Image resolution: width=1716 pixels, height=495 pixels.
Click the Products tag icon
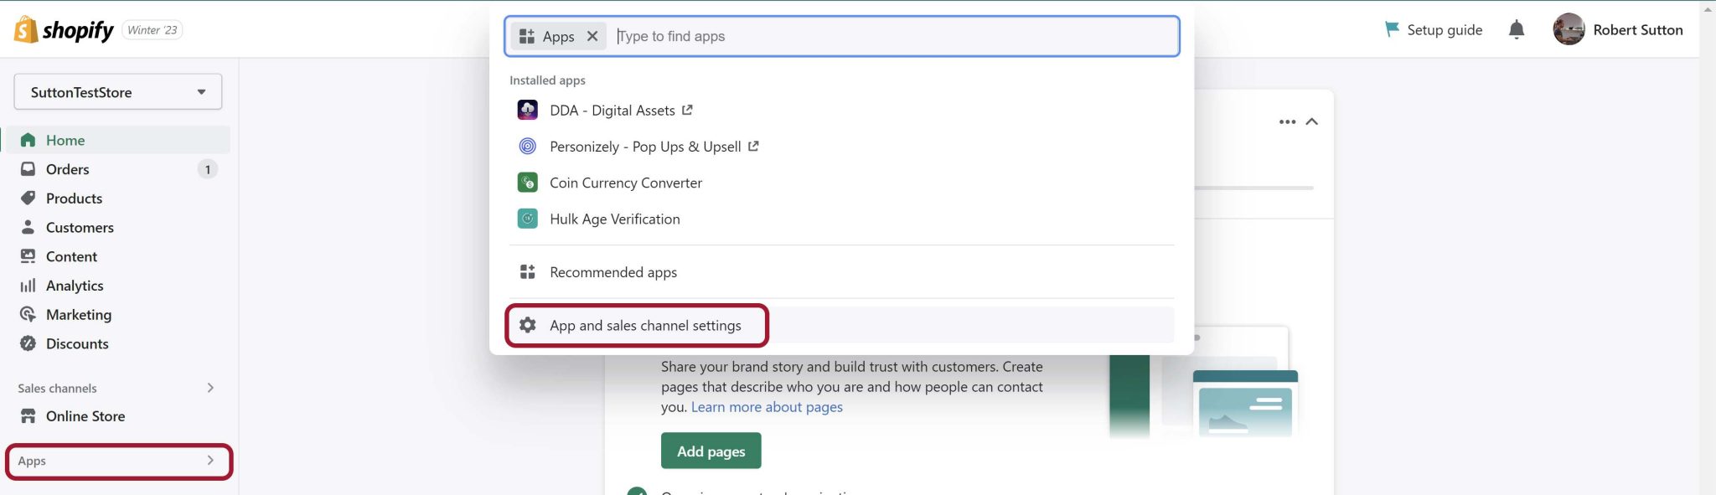[28, 199]
